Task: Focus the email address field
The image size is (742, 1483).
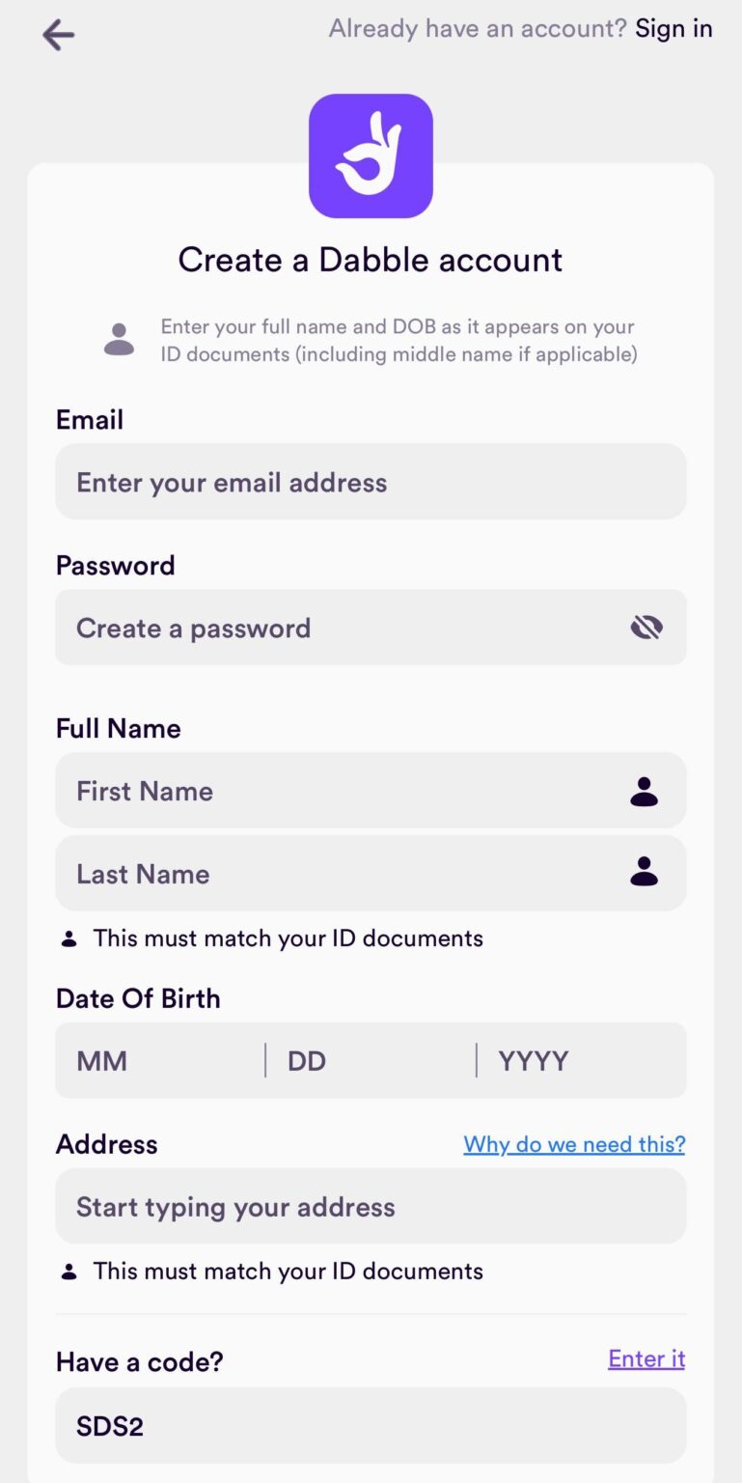Action: pos(347,482)
